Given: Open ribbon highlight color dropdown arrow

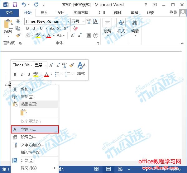Looking at the screenshot, I should (43, 35).
